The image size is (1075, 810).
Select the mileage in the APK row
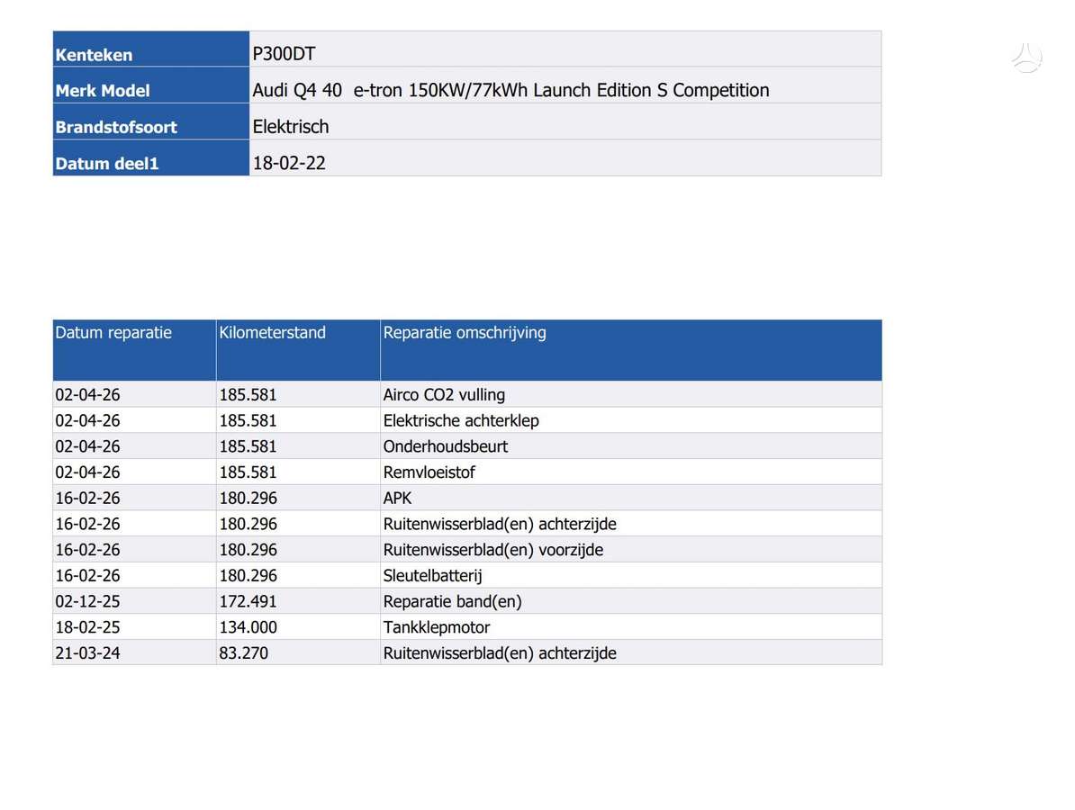(248, 499)
